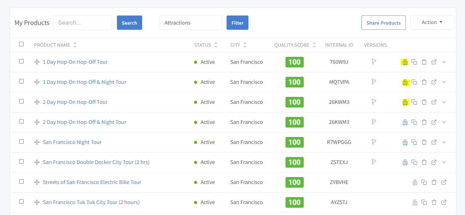Viewport: 465px width, 215px height.
Task: Toggle the select-all checkbox in table header
Action: point(21,44)
